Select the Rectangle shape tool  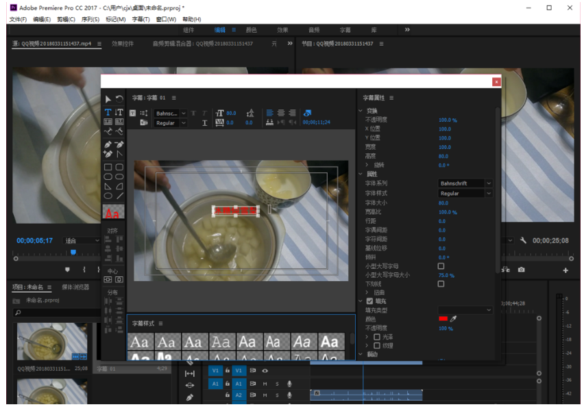[x=108, y=167]
